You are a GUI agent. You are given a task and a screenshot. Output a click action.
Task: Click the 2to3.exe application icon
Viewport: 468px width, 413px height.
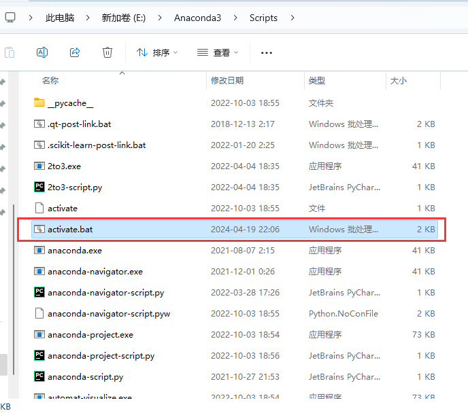(39, 166)
